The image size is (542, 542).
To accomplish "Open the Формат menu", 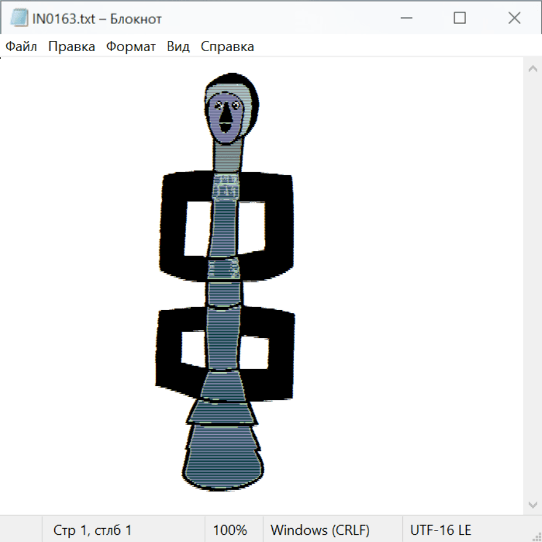I will coord(131,46).
